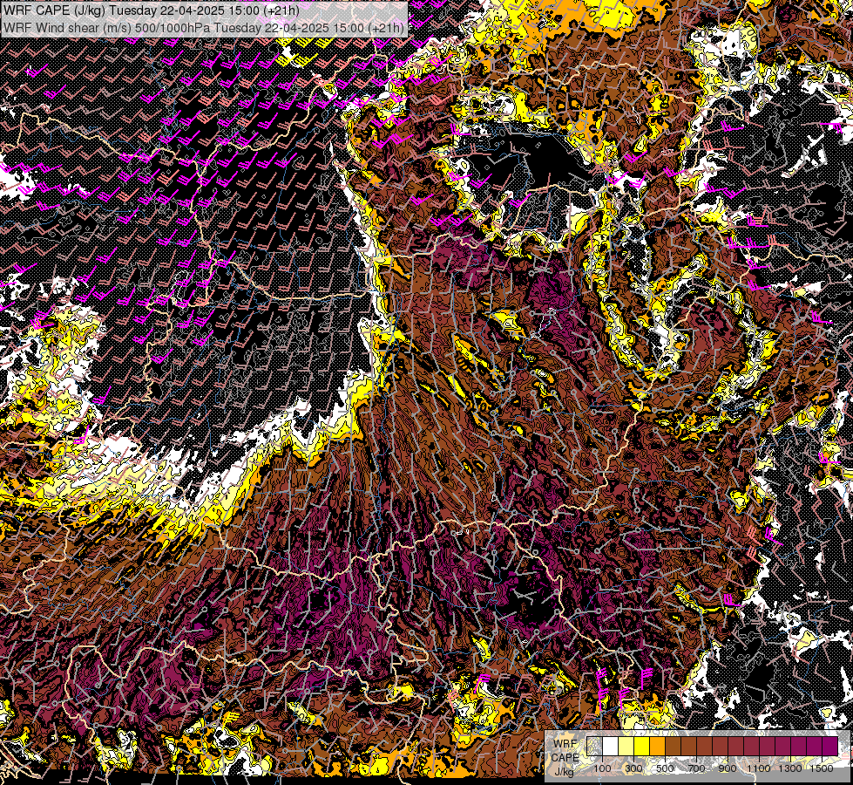Click the purple swatch at the legend's end

[830, 746]
